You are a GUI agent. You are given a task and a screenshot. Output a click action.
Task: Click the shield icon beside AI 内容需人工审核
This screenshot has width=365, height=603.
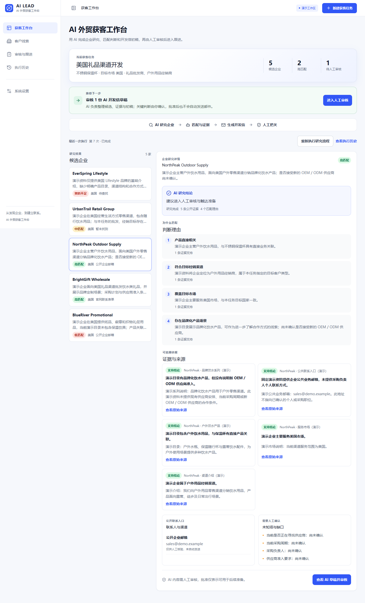pyautogui.click(x=164, y=580)
